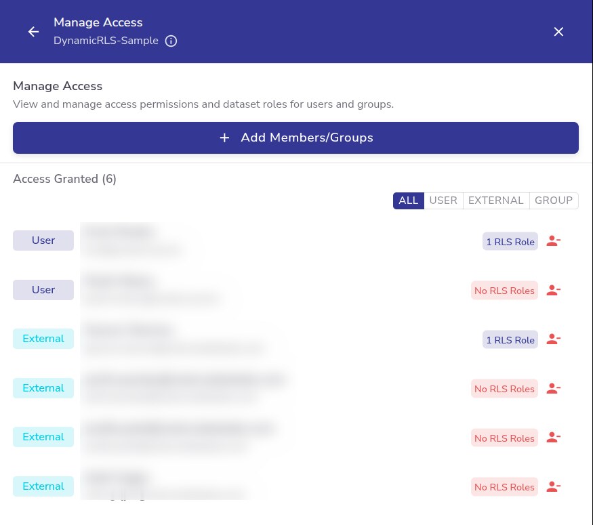This screenshot has height=525, width=593.
Task: Switch to the USER filter tab
Action: tap(443, 201)
